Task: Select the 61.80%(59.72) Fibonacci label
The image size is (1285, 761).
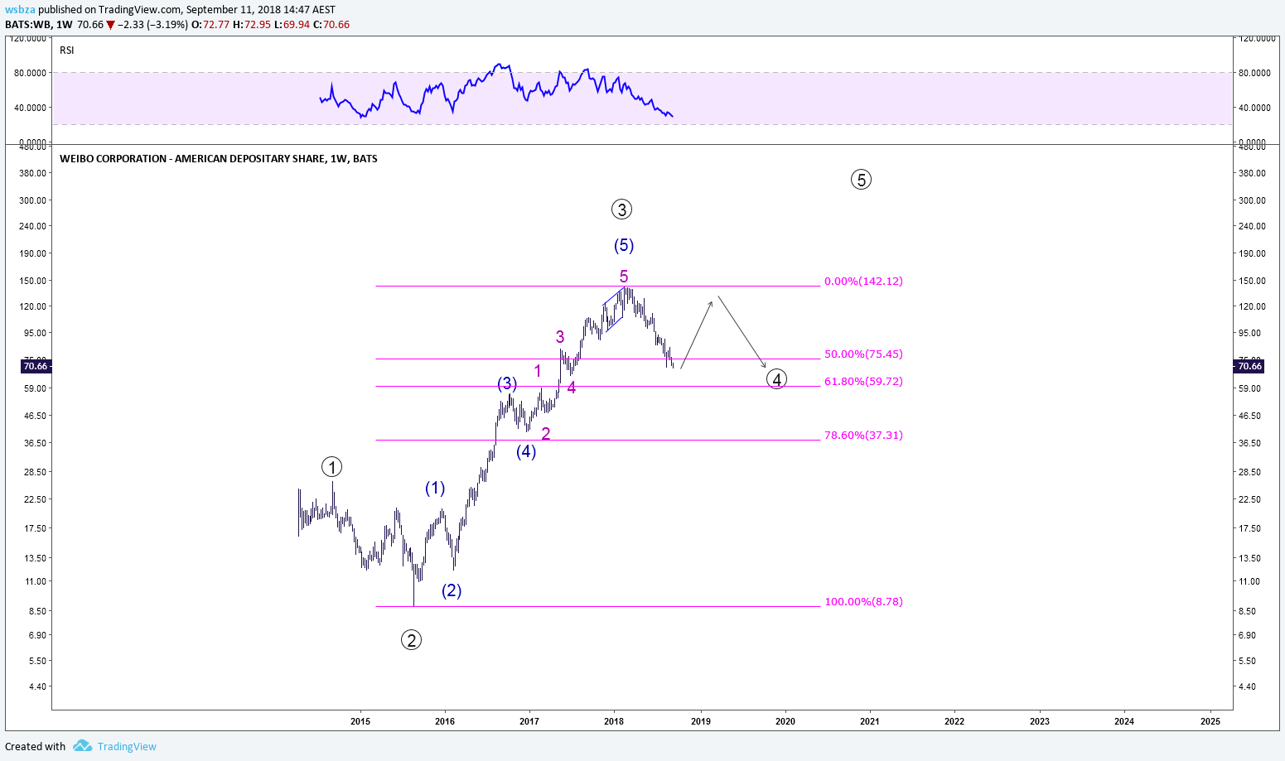Action: [x=863, y=382]
